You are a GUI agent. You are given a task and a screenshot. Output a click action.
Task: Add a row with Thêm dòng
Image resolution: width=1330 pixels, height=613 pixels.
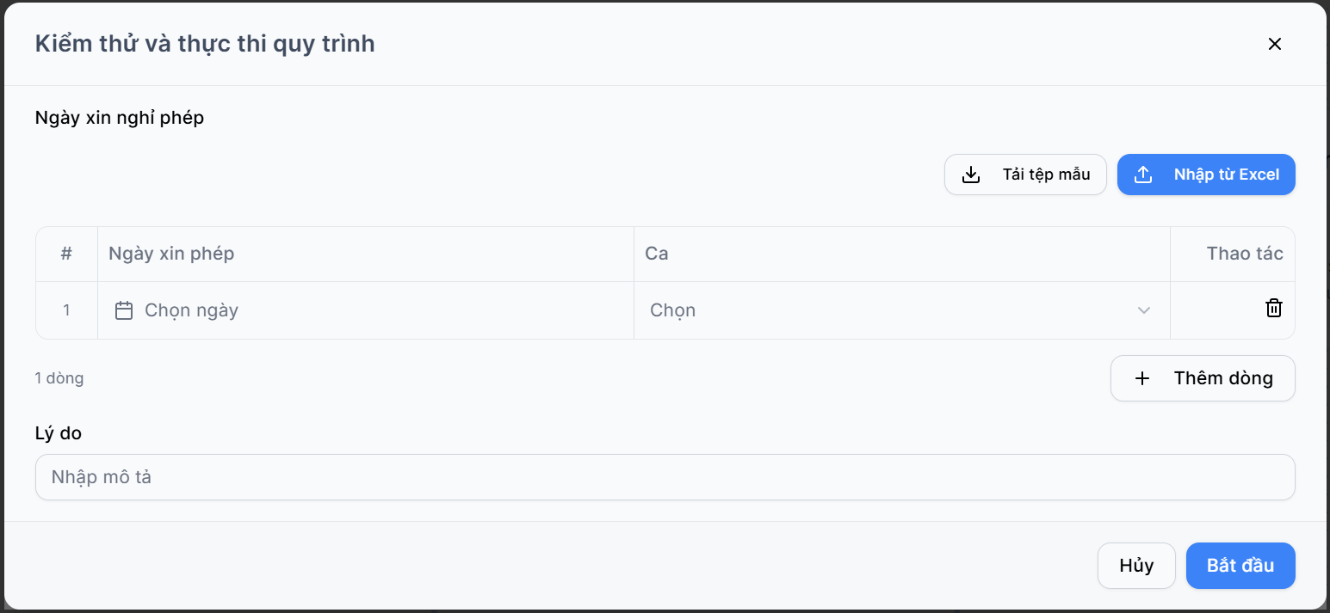coord(1203,378)
